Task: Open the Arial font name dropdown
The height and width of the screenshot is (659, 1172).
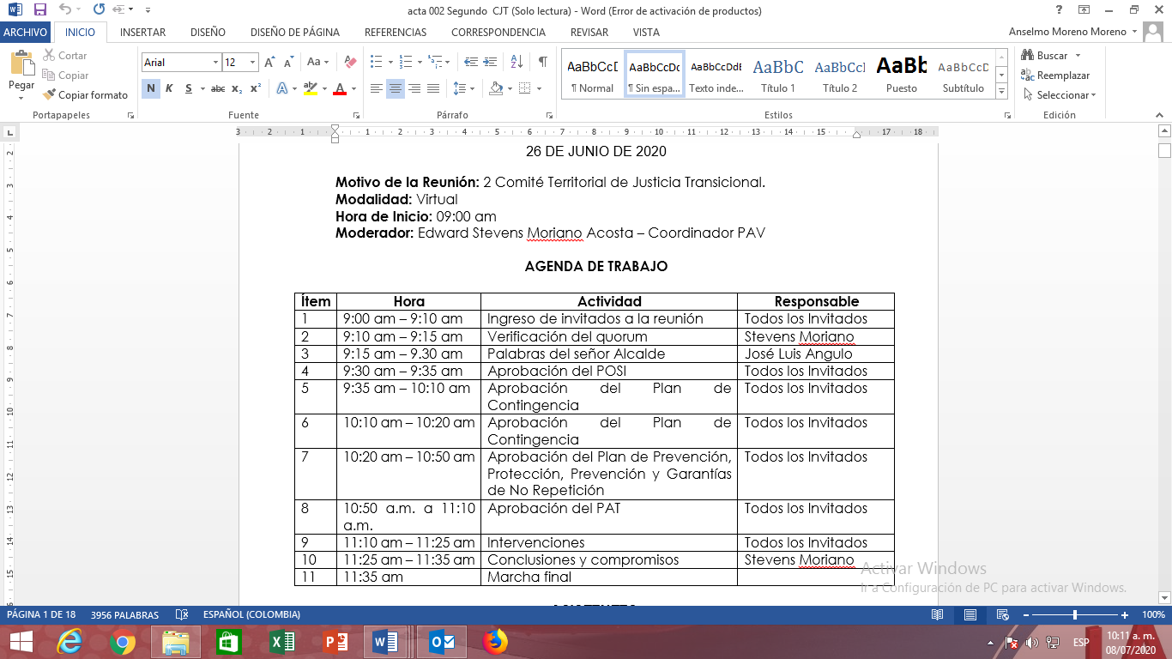Action: pos(215,63)
